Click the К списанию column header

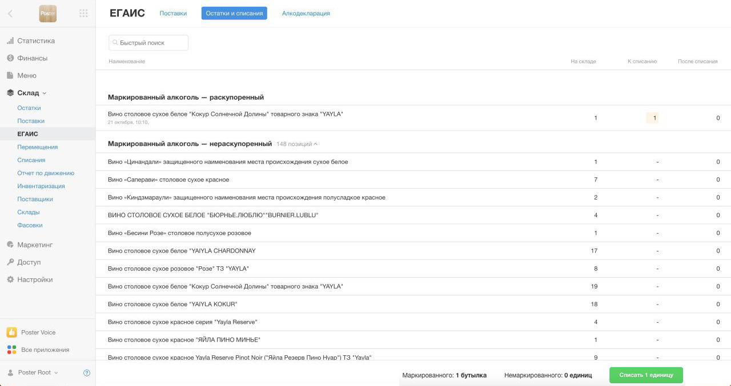coord(642,62)
